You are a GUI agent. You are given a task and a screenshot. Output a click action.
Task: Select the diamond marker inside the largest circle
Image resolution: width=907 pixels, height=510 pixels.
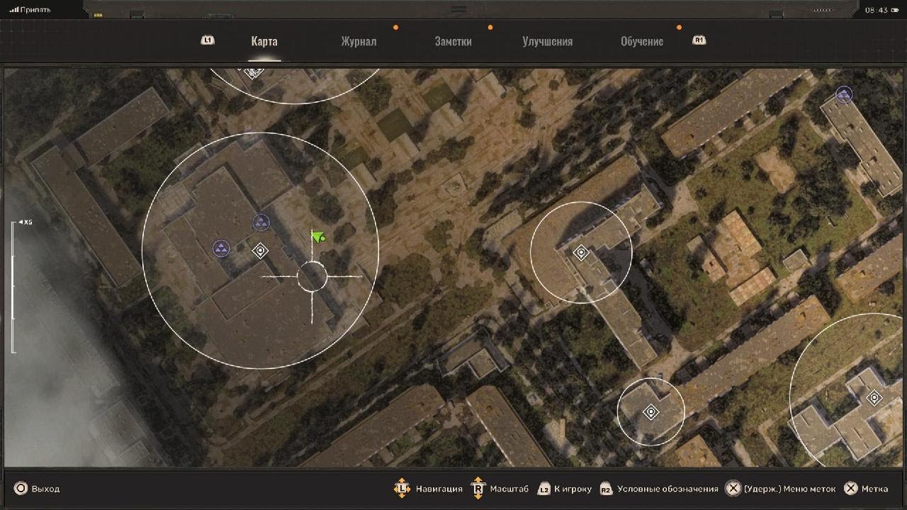tap(260, 251)
